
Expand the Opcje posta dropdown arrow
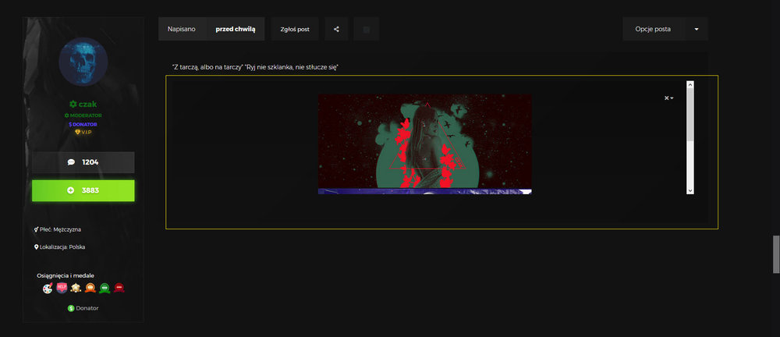pos(697,29)
